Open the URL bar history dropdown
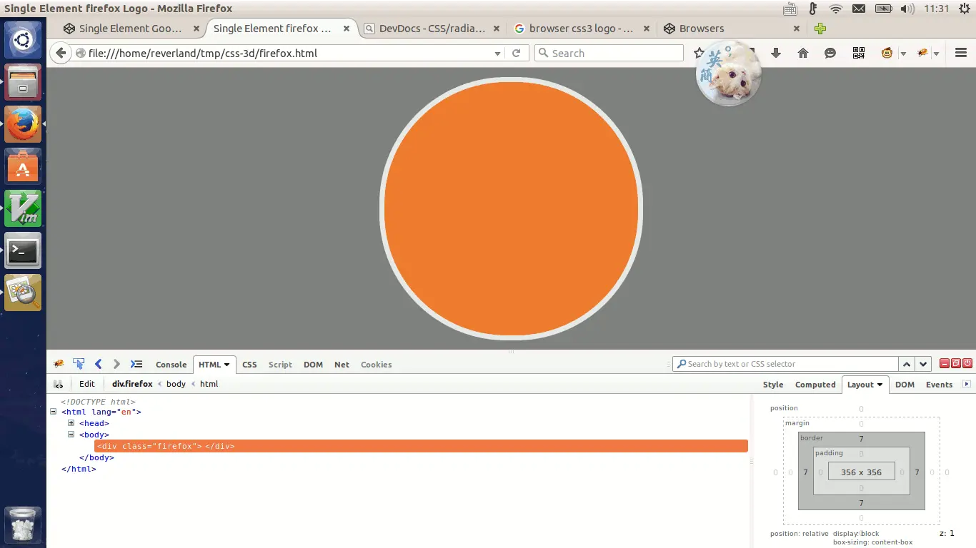 point(498,53)
